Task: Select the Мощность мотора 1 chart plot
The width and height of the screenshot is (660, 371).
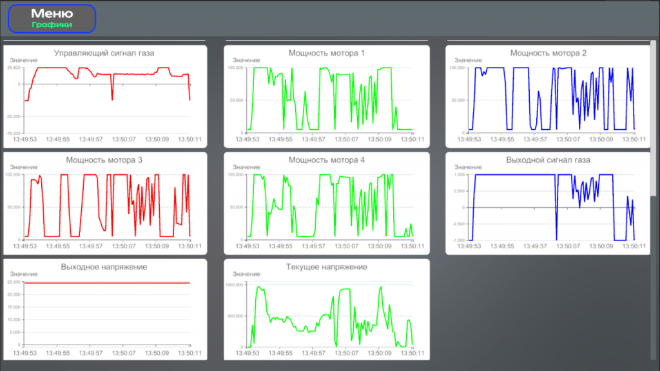Action: (x=329, y=100)
